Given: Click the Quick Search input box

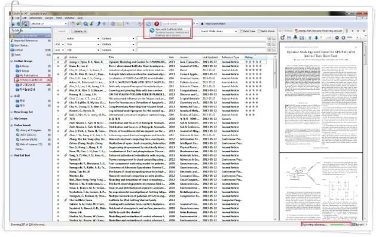Looking at the screenshot, I should [176, 24].
